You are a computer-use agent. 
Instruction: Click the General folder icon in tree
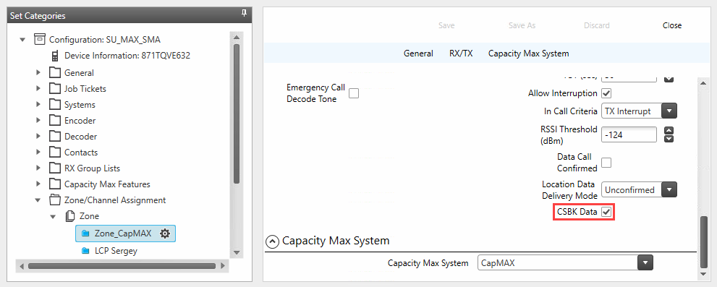pos(55,73)
